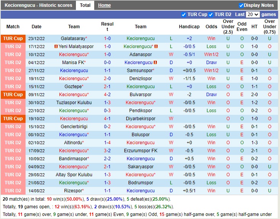Uncheck the TUR Cup filter checkbox
This screenshot has width=280, height=219.
(184, 14)
